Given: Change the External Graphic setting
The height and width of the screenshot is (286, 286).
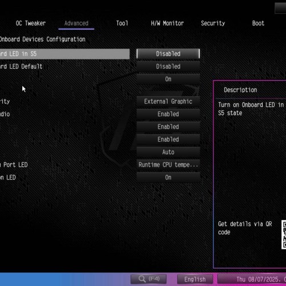Looking at the screenshot, I should [168, 101].
